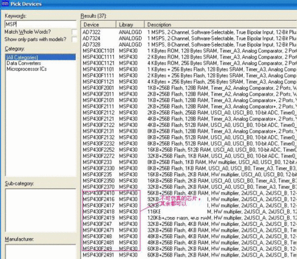Screen dimensions: 297x259
Task: Select the MSP430F2011 result row
Action: tap(189, 94)
